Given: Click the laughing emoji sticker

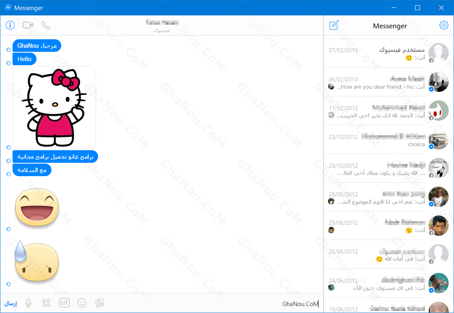Looking at the screenshot, I should pos(37,207).
